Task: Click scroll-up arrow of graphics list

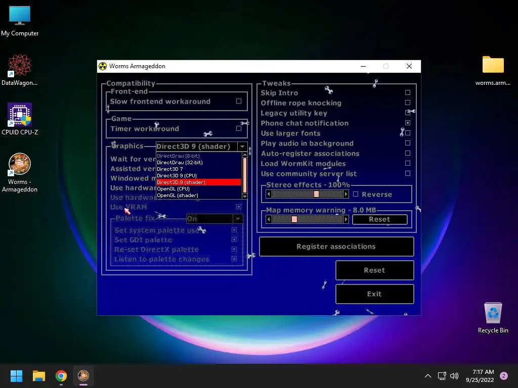Action: click(245, 155)
